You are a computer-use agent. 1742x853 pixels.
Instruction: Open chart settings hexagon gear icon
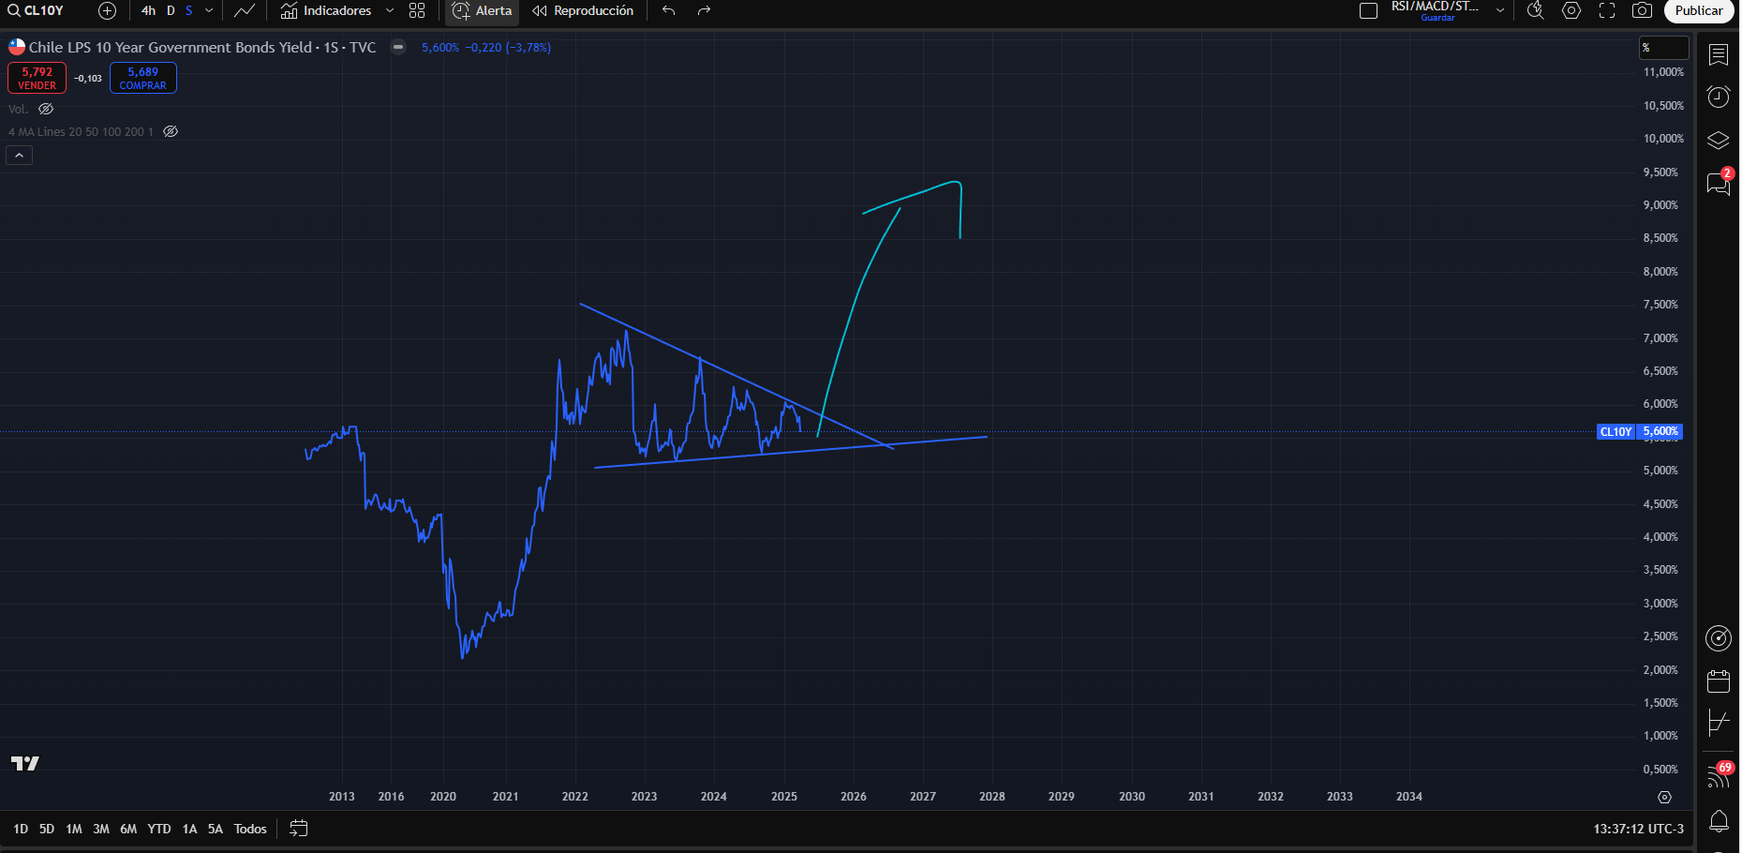pyautogui.click(x=1571, y=11)
